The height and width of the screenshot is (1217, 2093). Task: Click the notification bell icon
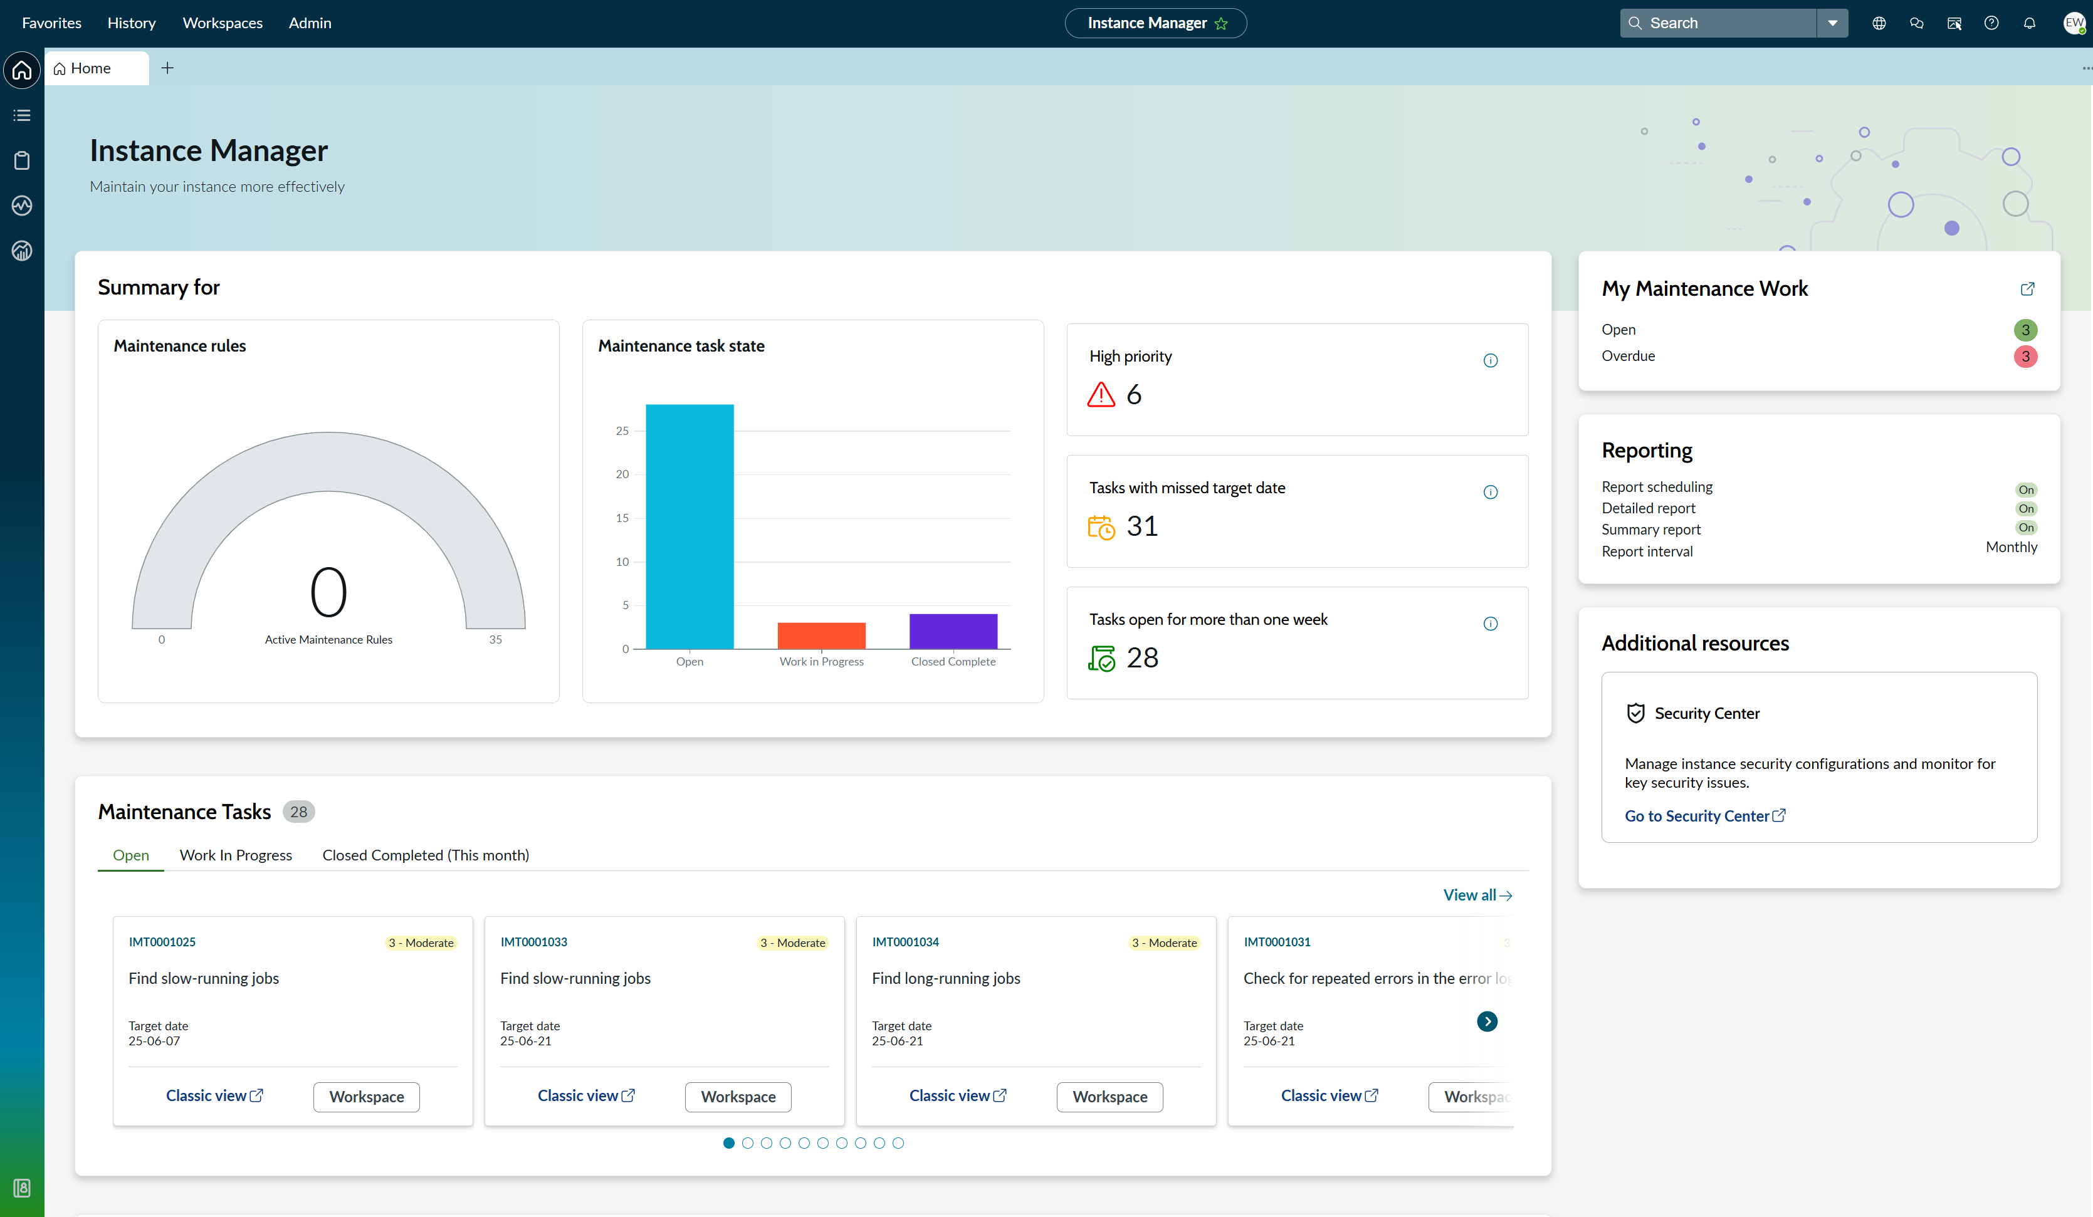(2029, 23)
